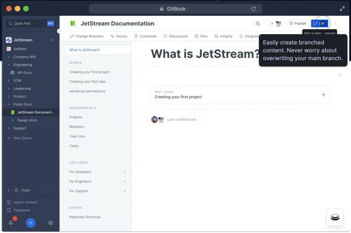Open the Tasks page under Fundamentals
Viewport: 351px width, 233px height.
coord(74,146)
